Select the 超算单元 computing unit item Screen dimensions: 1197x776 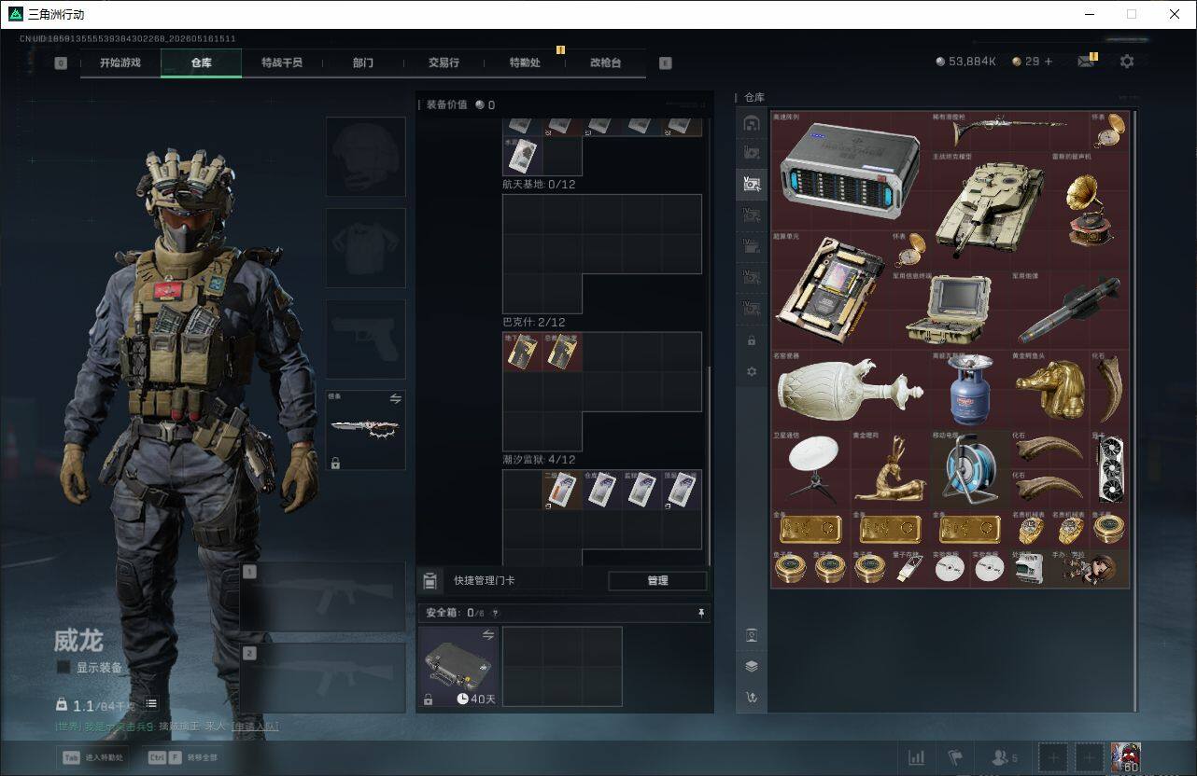point(831,289)
